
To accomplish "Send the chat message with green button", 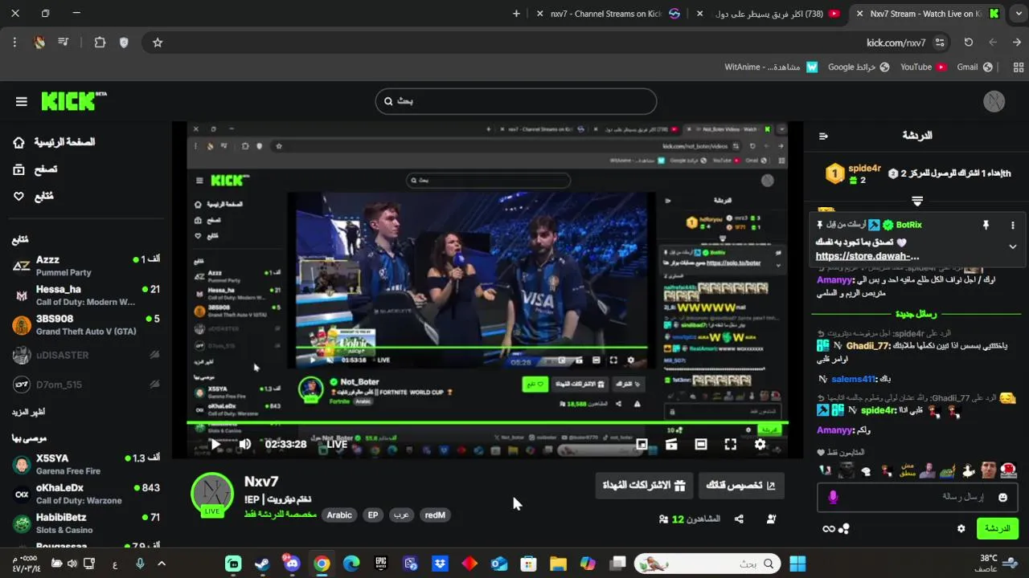I will click(997, 528).
